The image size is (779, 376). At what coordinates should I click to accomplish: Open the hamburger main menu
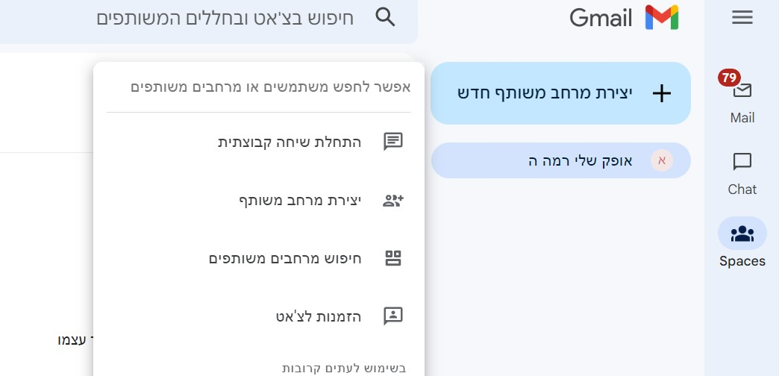742,17
